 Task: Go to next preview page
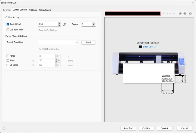pyautogui.click(x=170, y=14)
